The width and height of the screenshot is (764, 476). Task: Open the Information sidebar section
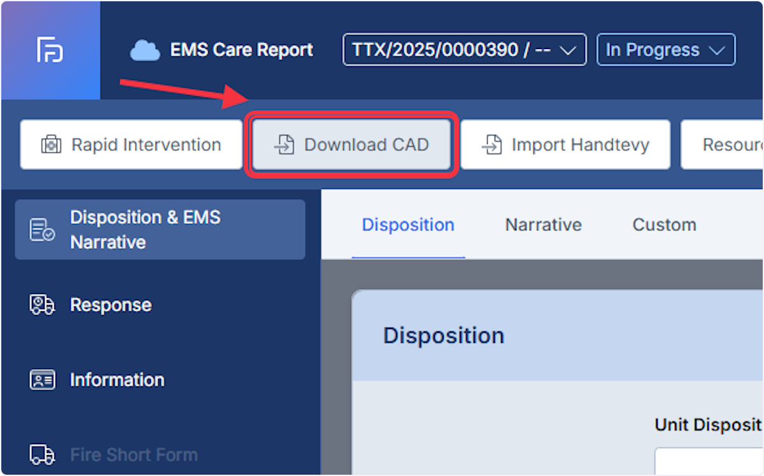tap(160, 380)
